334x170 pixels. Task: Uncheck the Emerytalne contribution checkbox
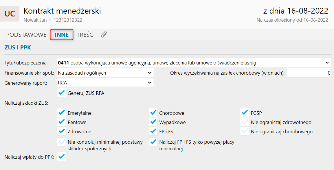[x=61, y=113]
